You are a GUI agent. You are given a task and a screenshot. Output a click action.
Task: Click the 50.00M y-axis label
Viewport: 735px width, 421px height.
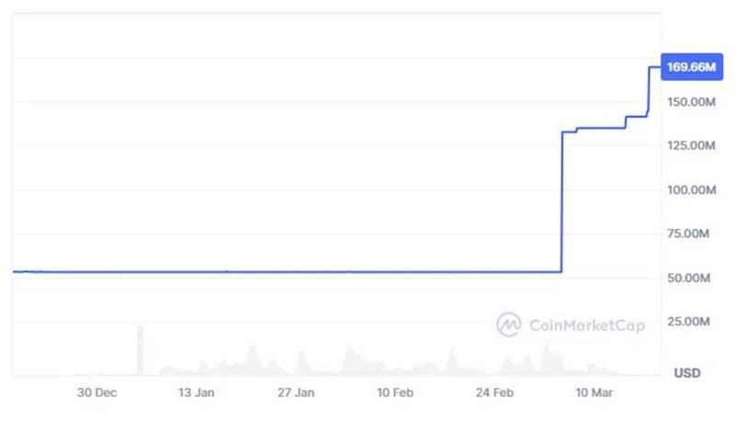(x=691, y=278)
